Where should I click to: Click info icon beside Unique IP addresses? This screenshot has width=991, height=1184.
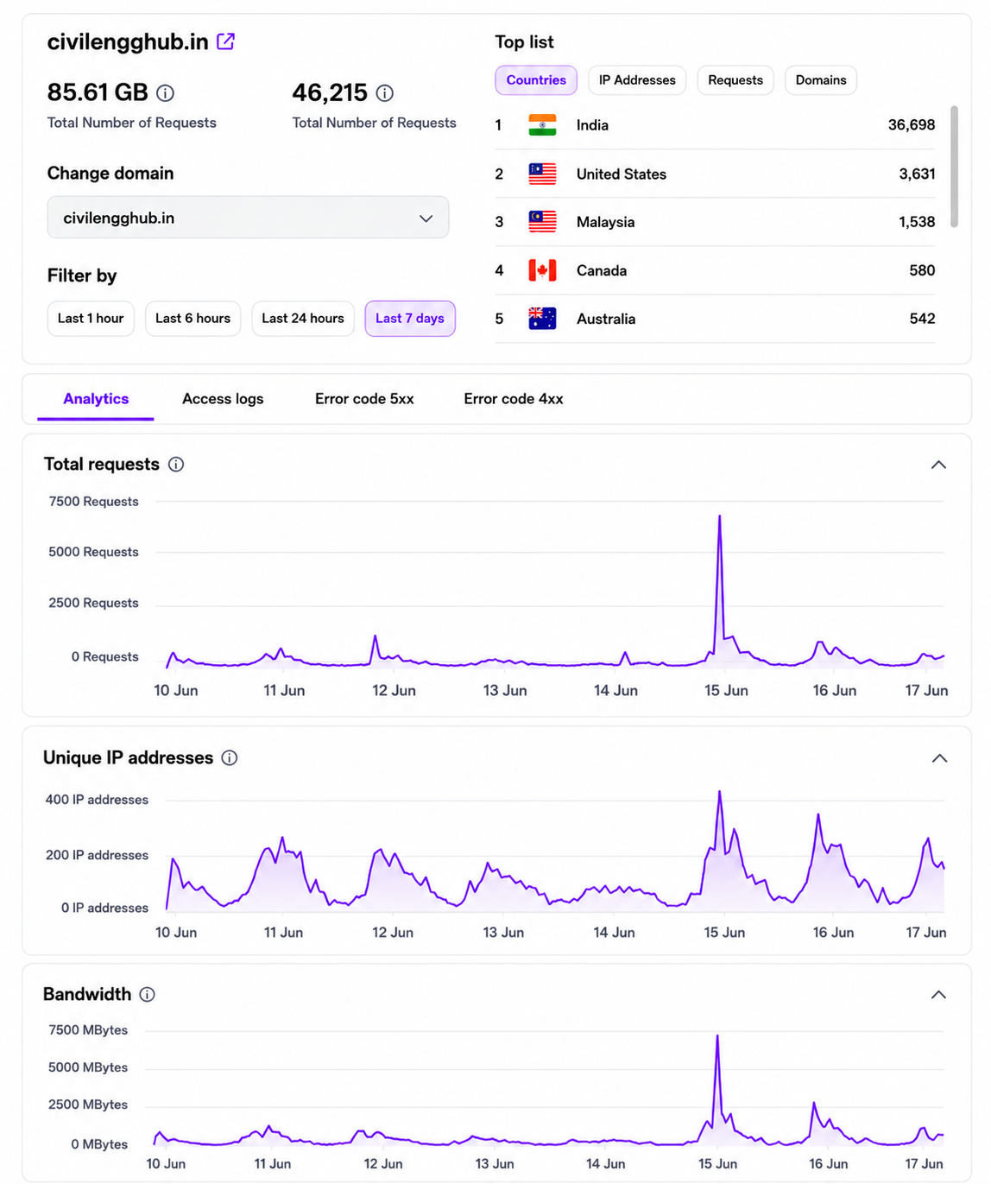click(230, 757)
